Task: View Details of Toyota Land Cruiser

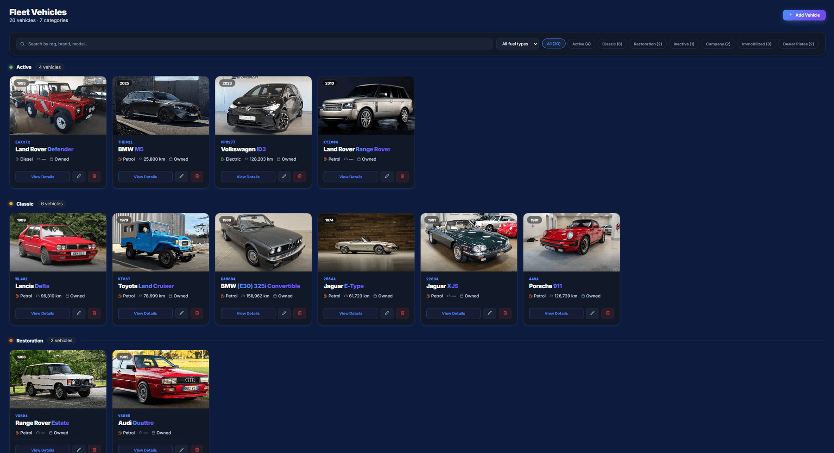Action: pos(145,314)
